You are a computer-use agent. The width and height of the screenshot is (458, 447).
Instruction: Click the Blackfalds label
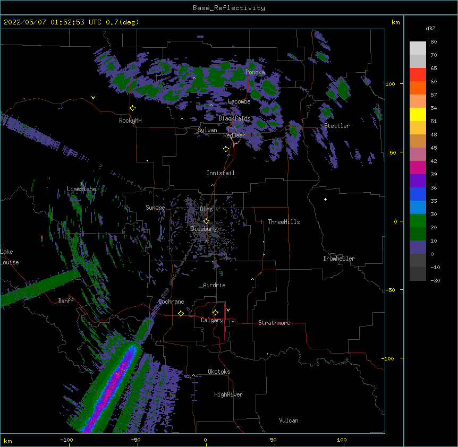pyautogui.click(x=234, y=118)
